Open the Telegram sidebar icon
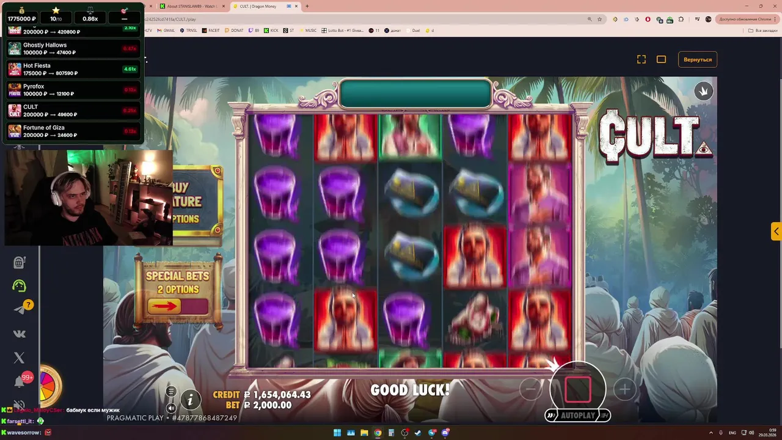Viewport: 782px width, 440px height. coord(19,310)
